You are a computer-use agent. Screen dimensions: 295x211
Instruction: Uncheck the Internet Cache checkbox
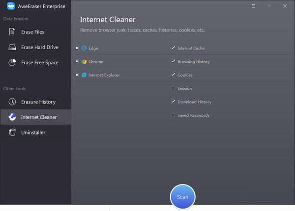coord(173,48)
